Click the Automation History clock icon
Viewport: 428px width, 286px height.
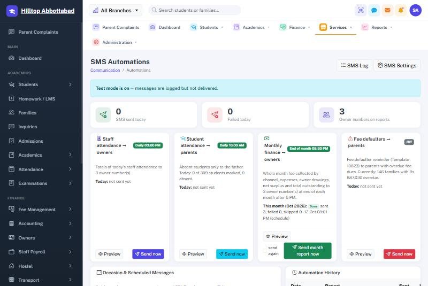294,272
